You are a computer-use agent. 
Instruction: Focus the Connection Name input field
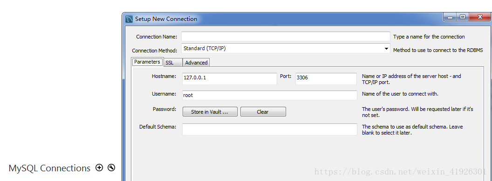[286, 36]
